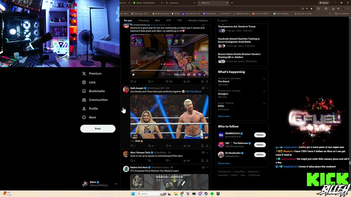
Task: Play the Black Ops 7 clip video
Action: pos(134,75)
